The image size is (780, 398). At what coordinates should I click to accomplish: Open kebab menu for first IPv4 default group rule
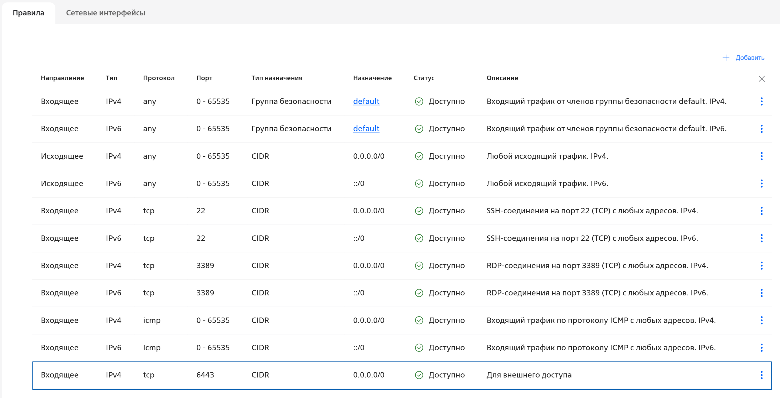761,102
